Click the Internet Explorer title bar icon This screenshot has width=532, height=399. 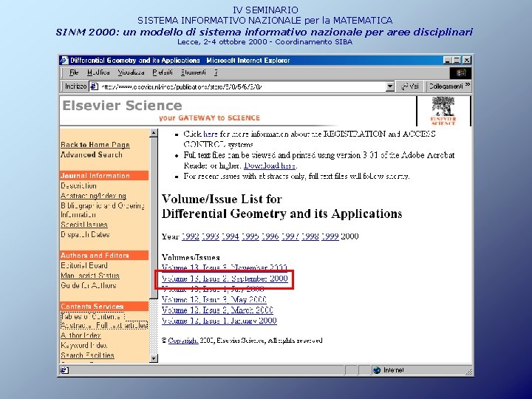coord(64,61)
